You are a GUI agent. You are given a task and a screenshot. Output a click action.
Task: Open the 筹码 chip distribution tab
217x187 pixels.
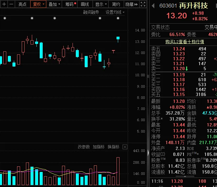pyautogui.click(x=70, y=4)
